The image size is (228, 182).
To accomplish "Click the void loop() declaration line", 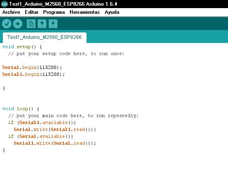I will (x=21, y=109).
